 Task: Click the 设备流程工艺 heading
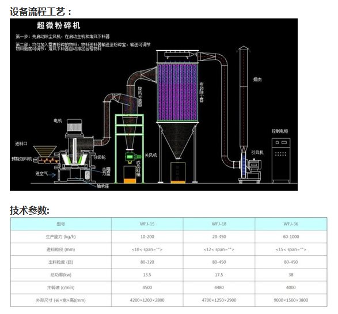(x=40, y=12)
